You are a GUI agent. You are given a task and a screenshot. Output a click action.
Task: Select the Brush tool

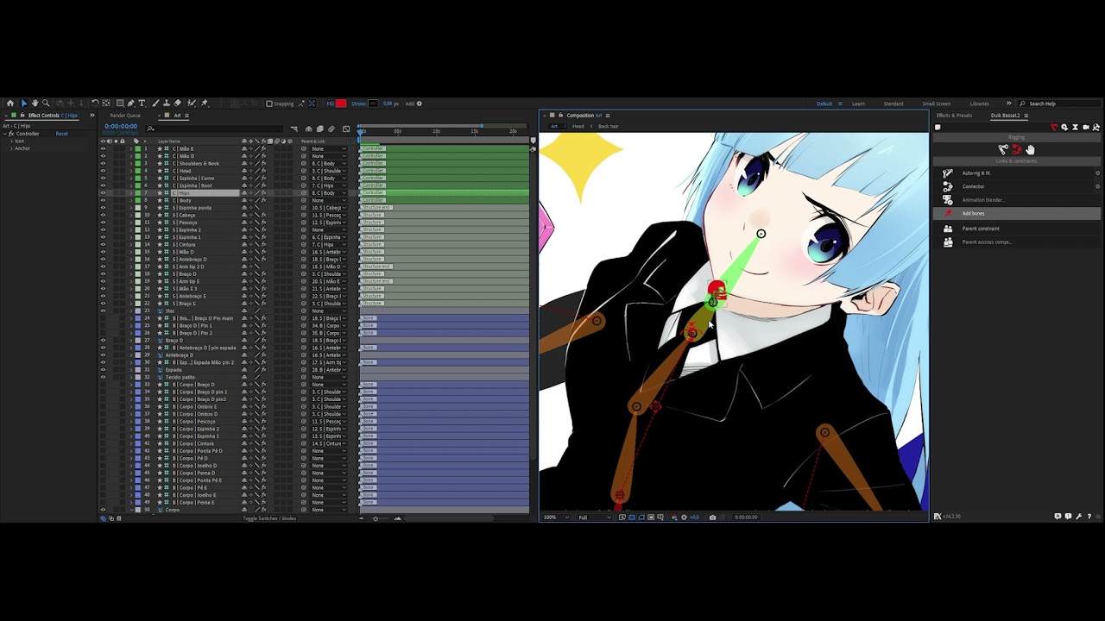click(x=155, y=103)
